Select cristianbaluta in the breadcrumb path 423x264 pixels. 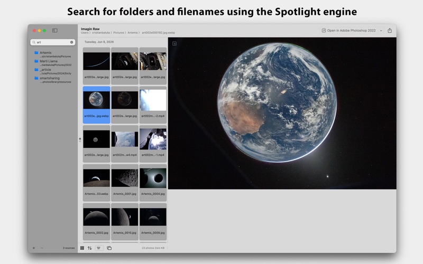(x=101, y=33)
